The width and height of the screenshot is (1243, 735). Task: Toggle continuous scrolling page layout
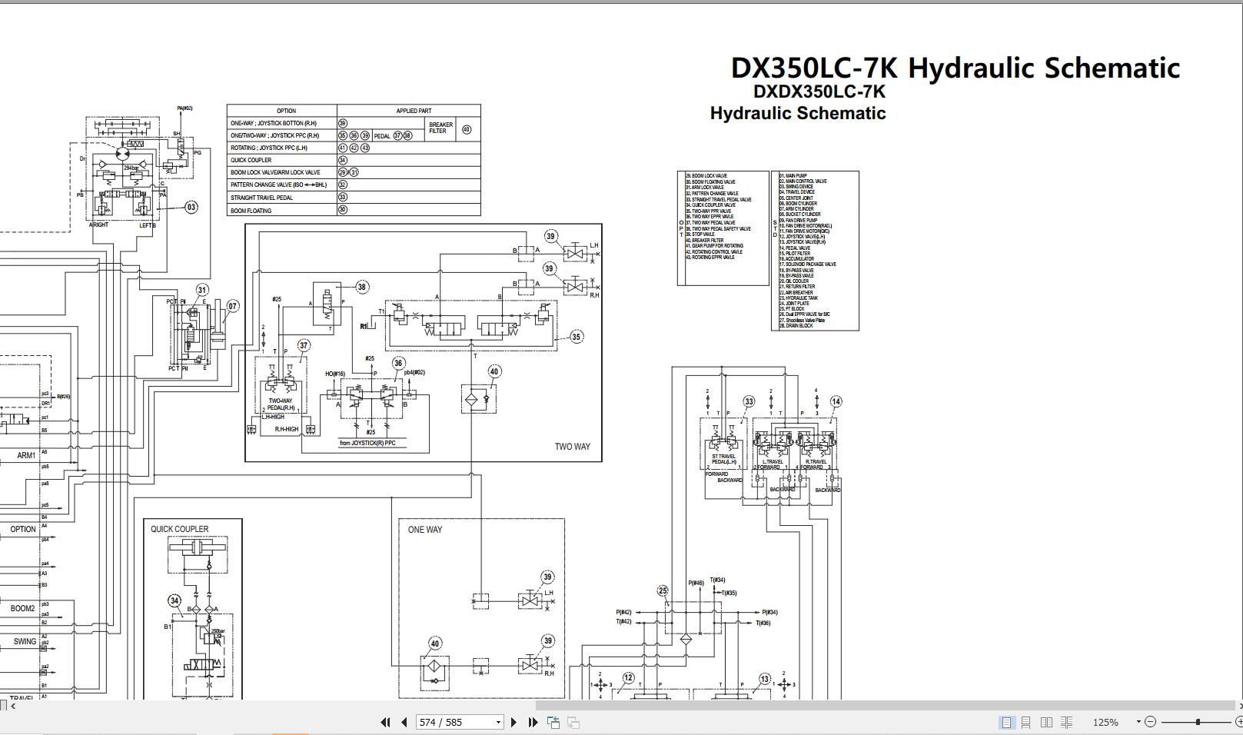pos(1025,722)
